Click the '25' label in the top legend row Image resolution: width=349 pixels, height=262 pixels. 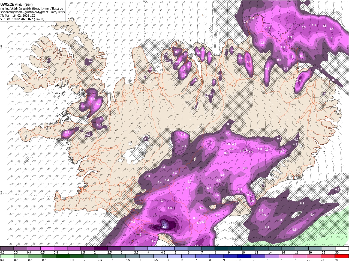[323, 252]
